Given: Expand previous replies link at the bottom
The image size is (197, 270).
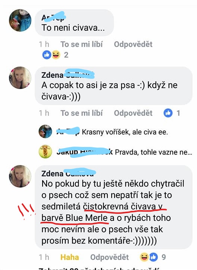Looking at the screenshot, I should (99, 269).
